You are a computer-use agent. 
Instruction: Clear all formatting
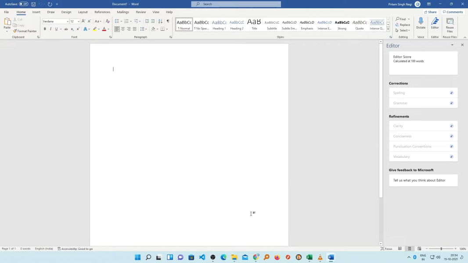(108, 21)
